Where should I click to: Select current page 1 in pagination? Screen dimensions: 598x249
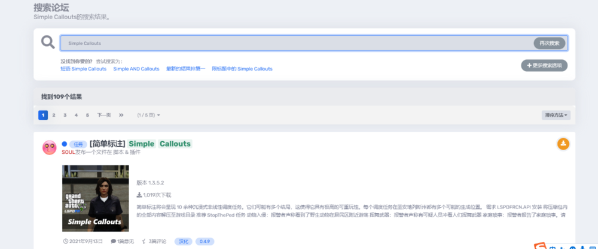(43, 115)
